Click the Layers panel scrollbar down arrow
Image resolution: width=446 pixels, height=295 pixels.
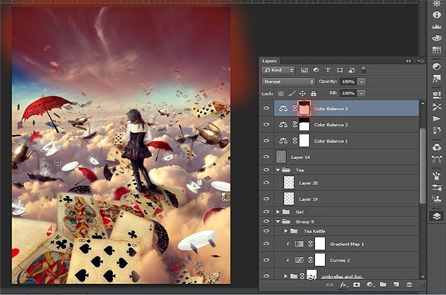422,276
